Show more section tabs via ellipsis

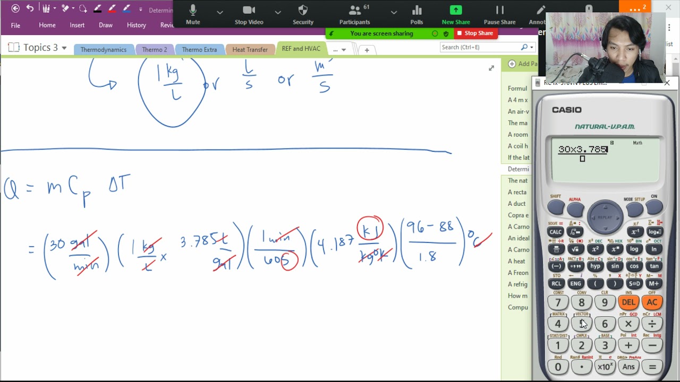point(339,49)
